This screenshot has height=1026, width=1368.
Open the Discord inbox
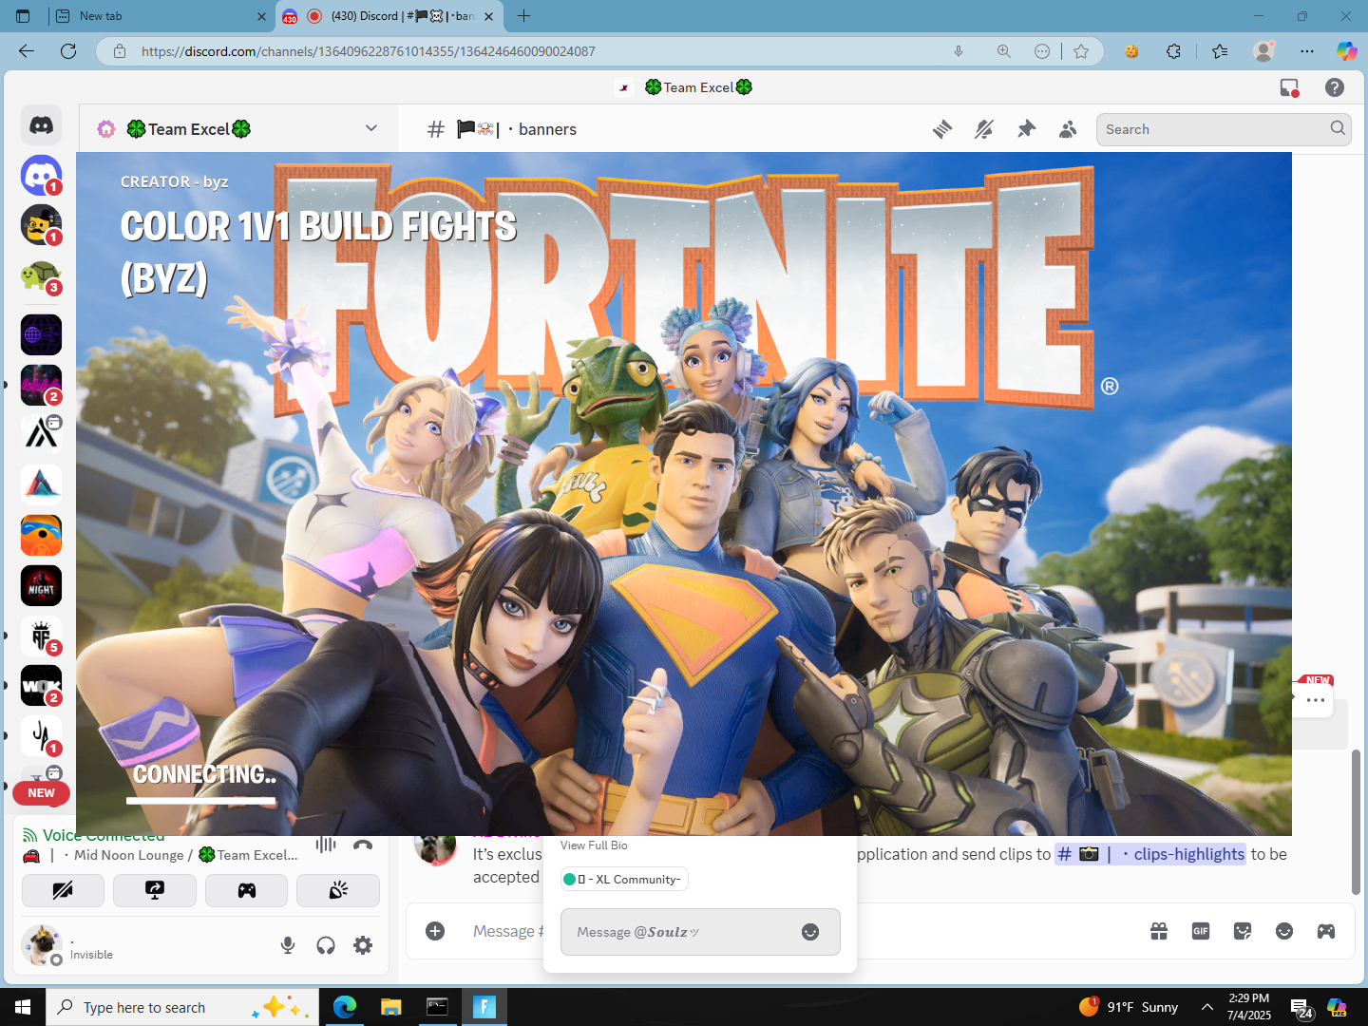1289,87
